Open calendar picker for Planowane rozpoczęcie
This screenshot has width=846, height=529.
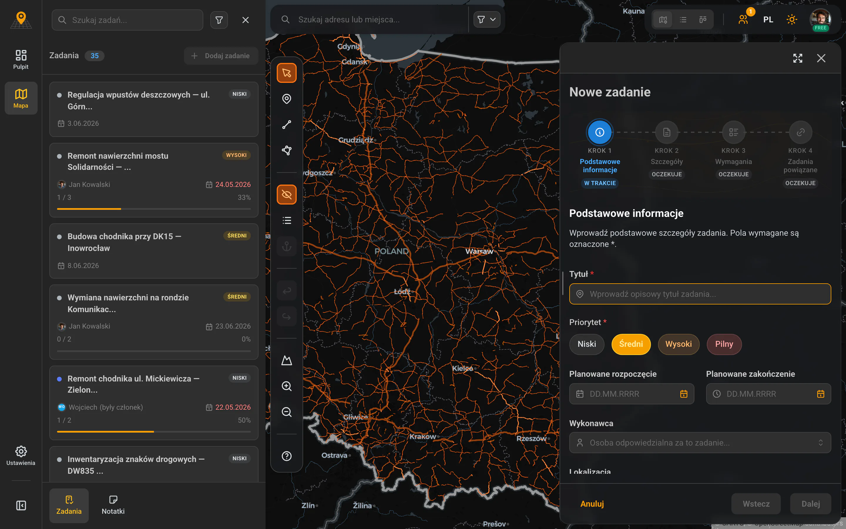(x=684, y=394)
